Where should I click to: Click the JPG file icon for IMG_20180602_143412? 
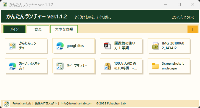[x=155, y=46]
